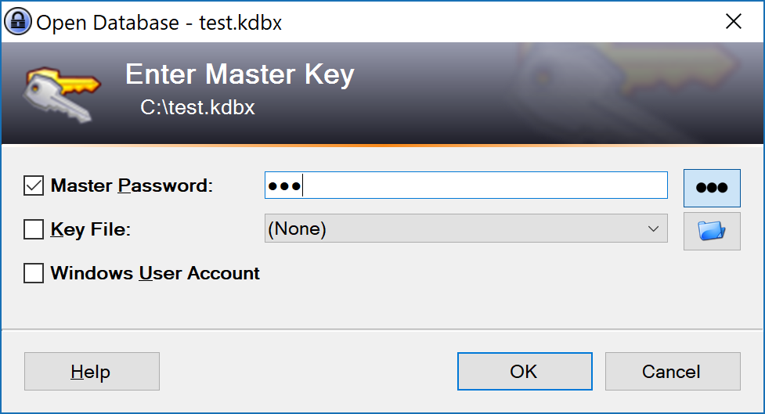Browse for a key file via folder icon
765x414 pixels.
click(x=711, y=231)
